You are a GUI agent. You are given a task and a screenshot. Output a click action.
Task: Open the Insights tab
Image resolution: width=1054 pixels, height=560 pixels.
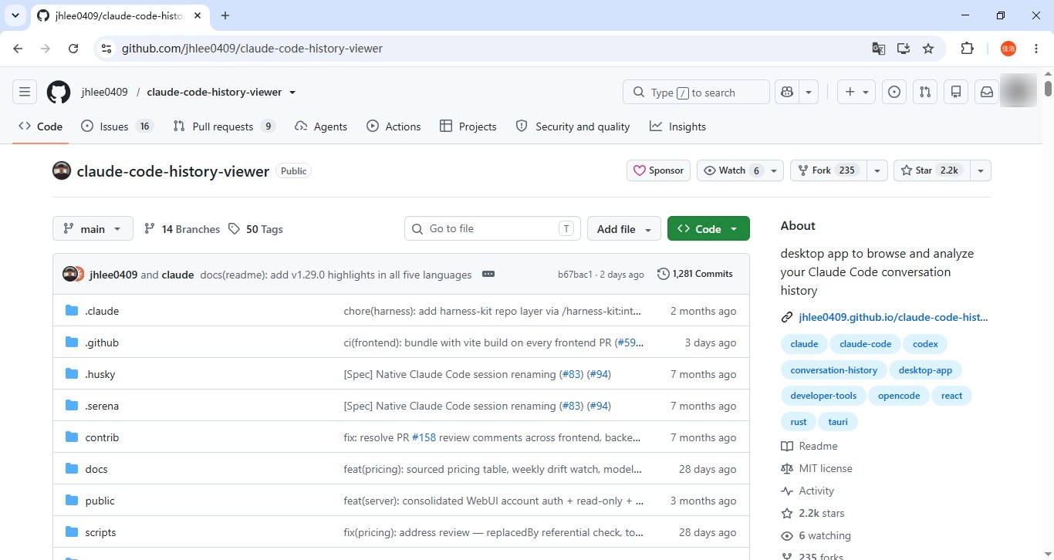point(677,127)
